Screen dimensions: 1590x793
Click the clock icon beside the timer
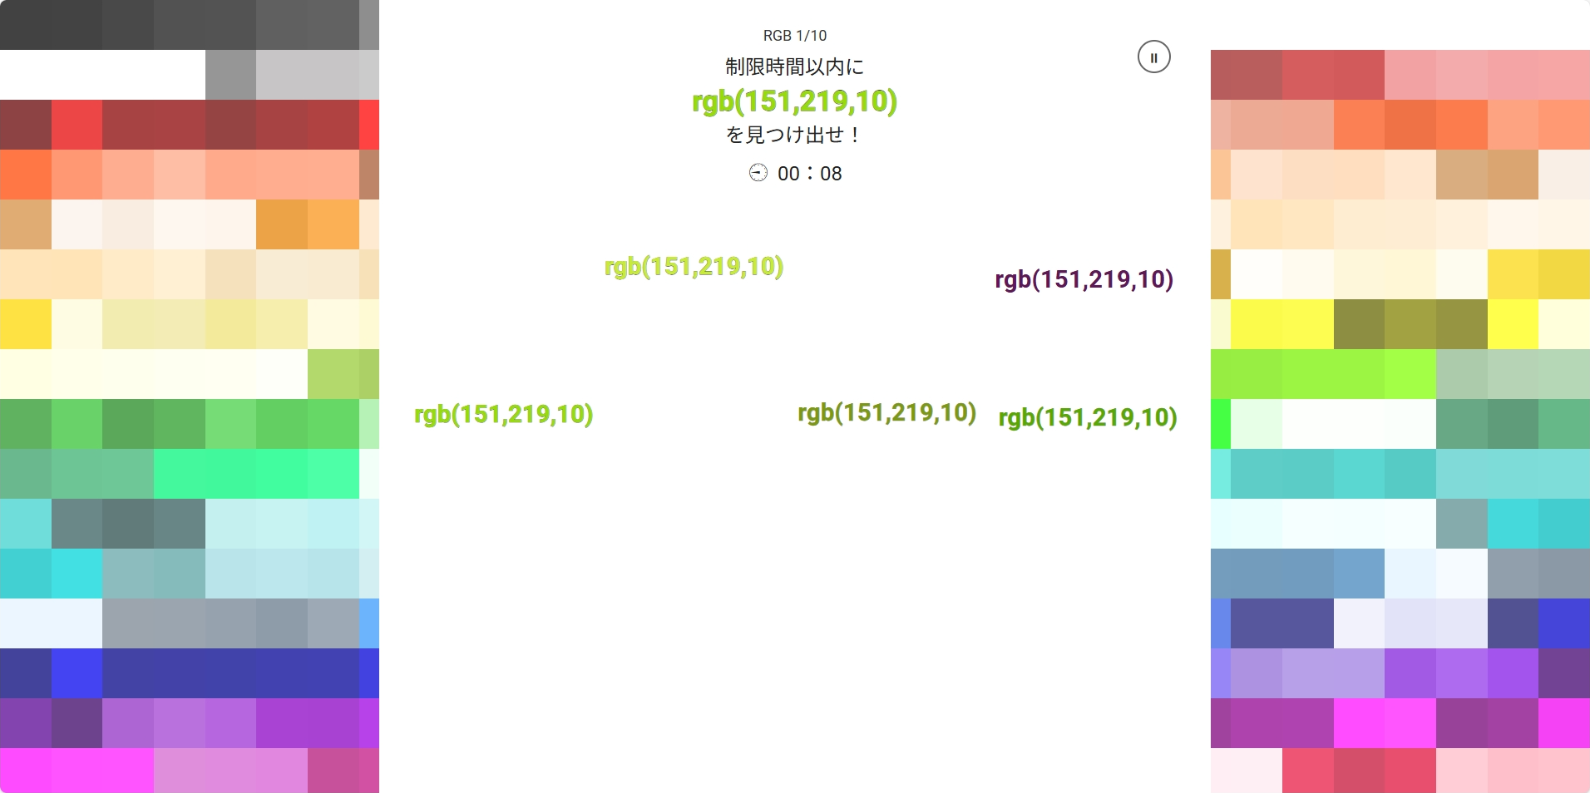coord(758,173)
